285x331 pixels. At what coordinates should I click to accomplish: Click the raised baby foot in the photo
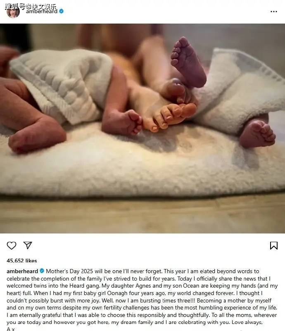[x=188, y=62]
